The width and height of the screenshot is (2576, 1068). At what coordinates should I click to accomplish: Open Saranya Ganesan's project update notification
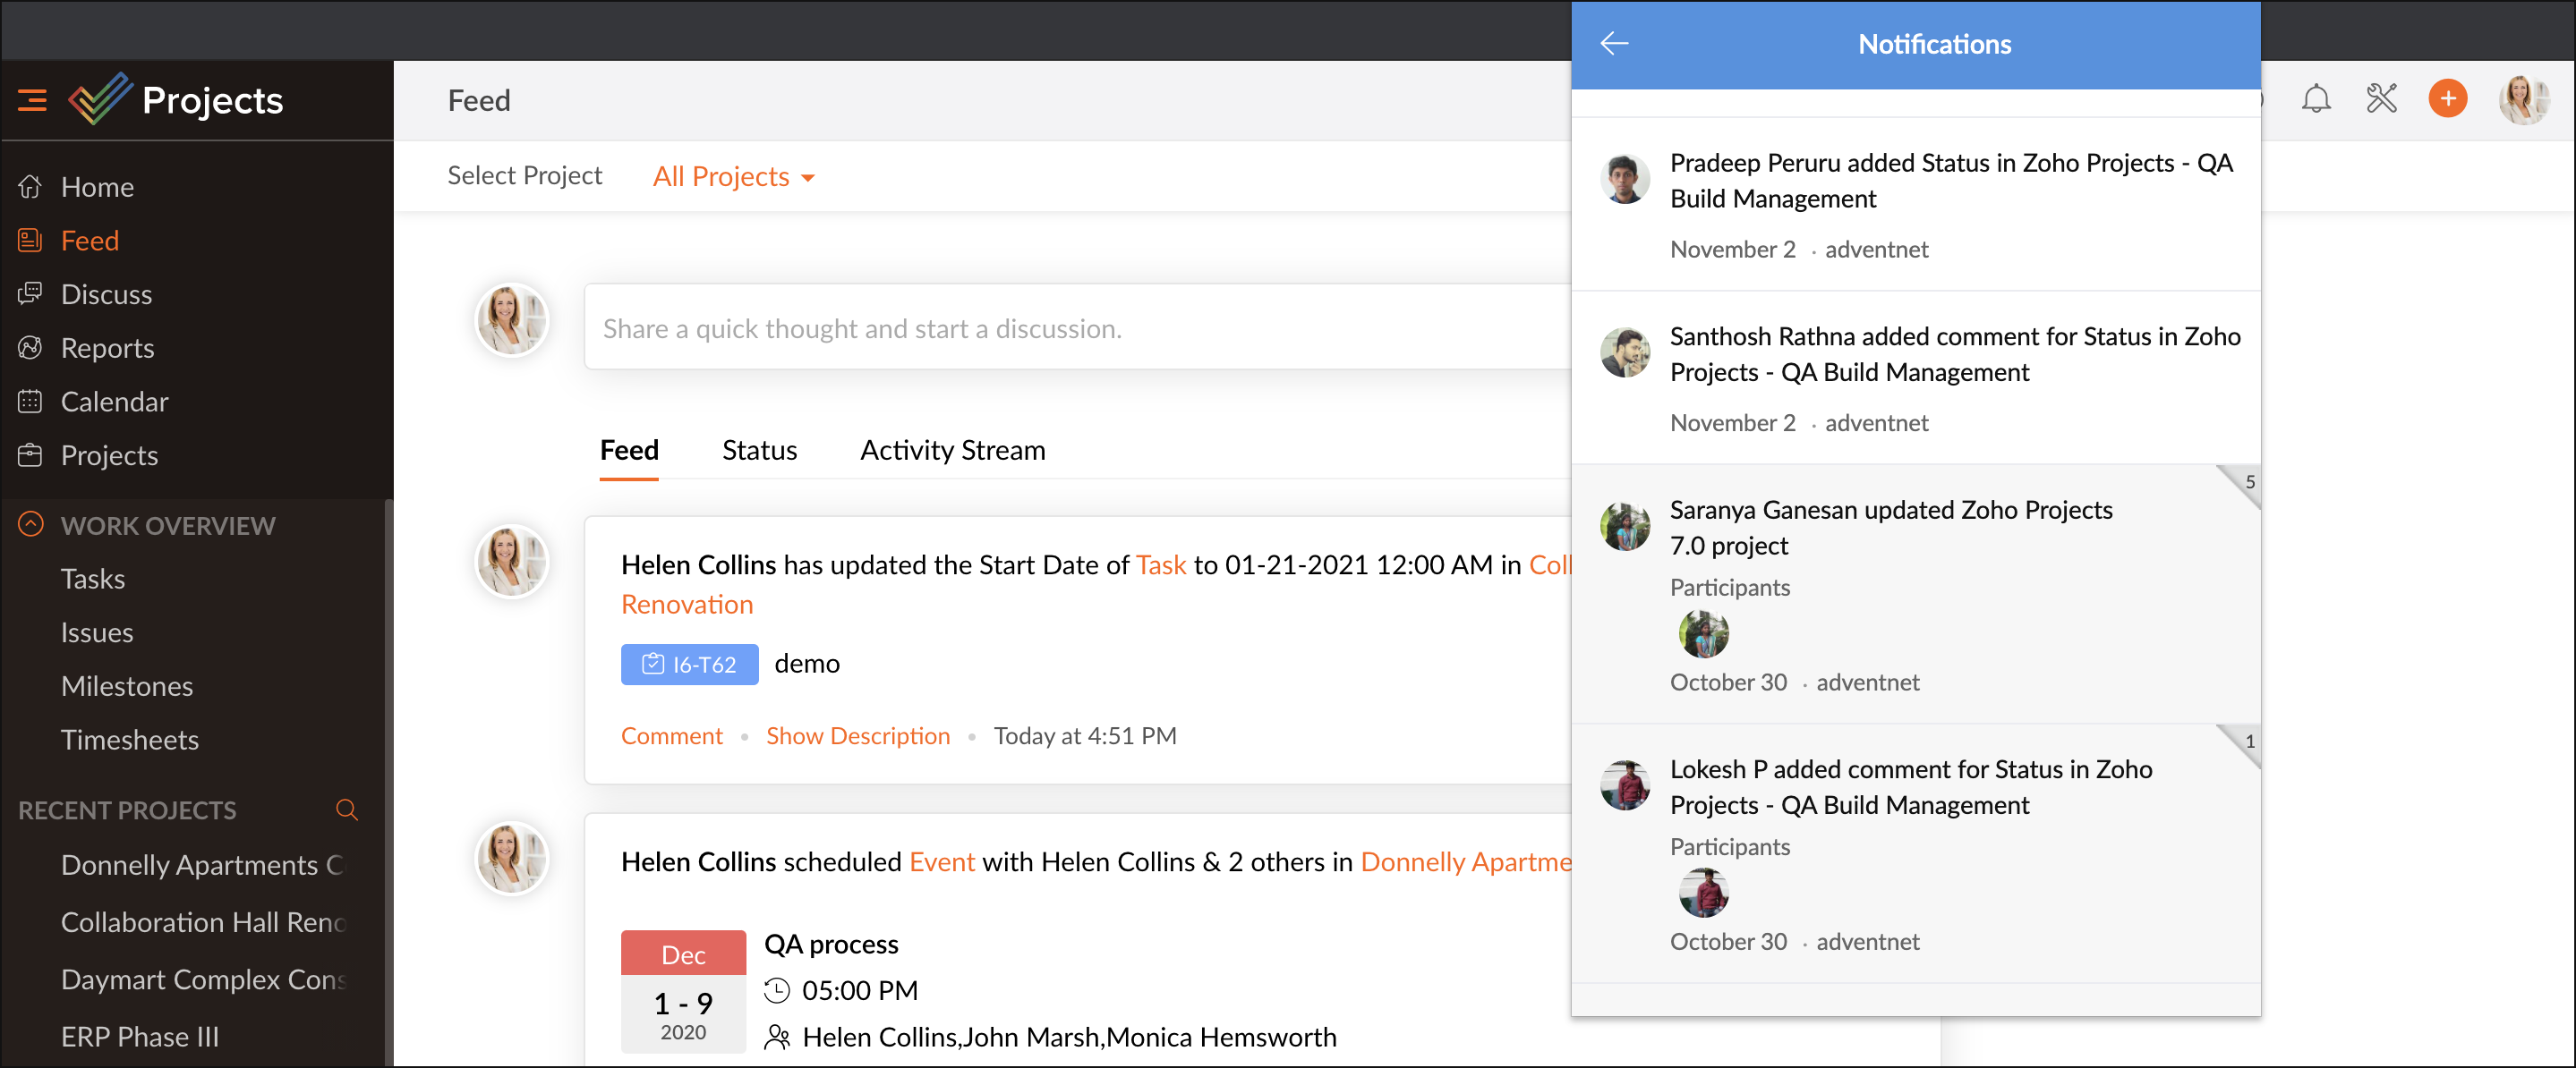pos(1915,595)
